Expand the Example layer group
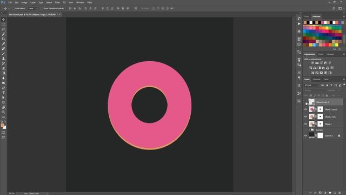The image size is (346, 195). coord(309,130)
